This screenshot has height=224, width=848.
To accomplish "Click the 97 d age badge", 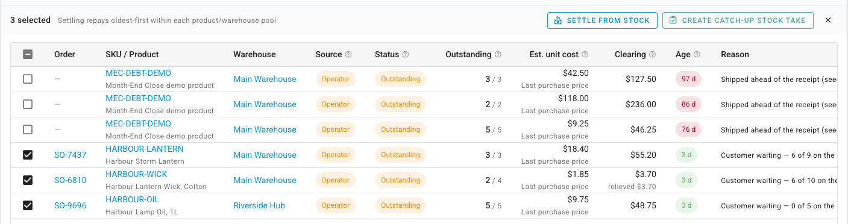I will click(x=688, y=79).
